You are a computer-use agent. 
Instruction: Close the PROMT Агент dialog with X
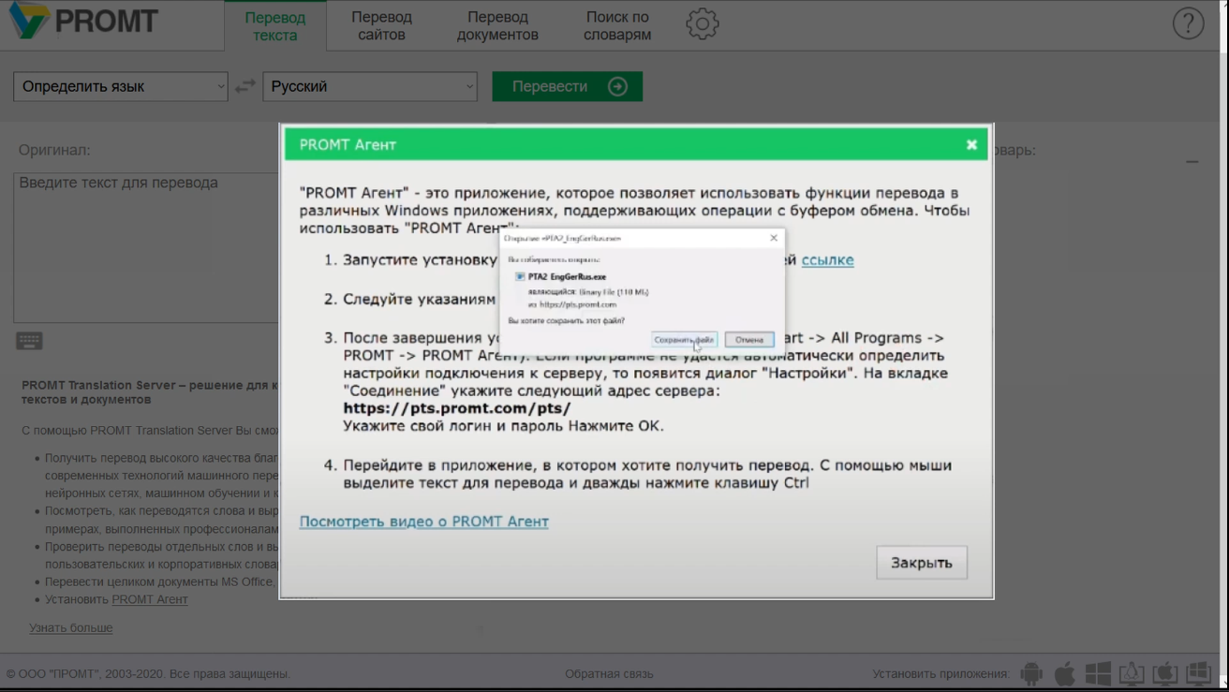(x=971, y=144)
